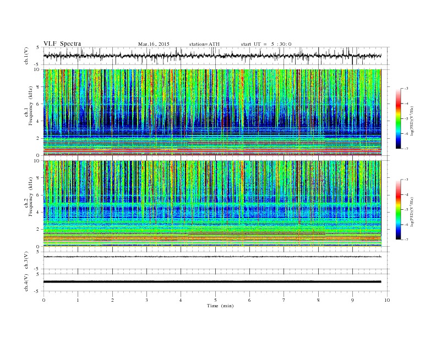The image size is (436, 337).
Task: Click inside the ch.1 spectrogram panel
Action: pos(212,112)
